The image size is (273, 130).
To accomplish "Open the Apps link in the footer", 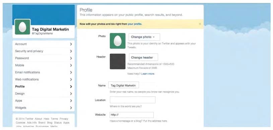I will point(66,123).
